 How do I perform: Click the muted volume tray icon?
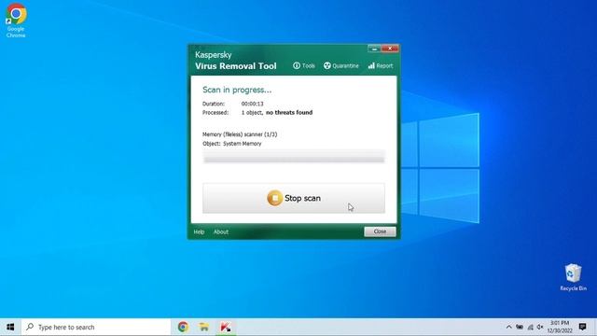(x=540, y=327)
